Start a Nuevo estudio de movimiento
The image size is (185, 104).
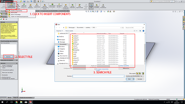pos(66,7)
